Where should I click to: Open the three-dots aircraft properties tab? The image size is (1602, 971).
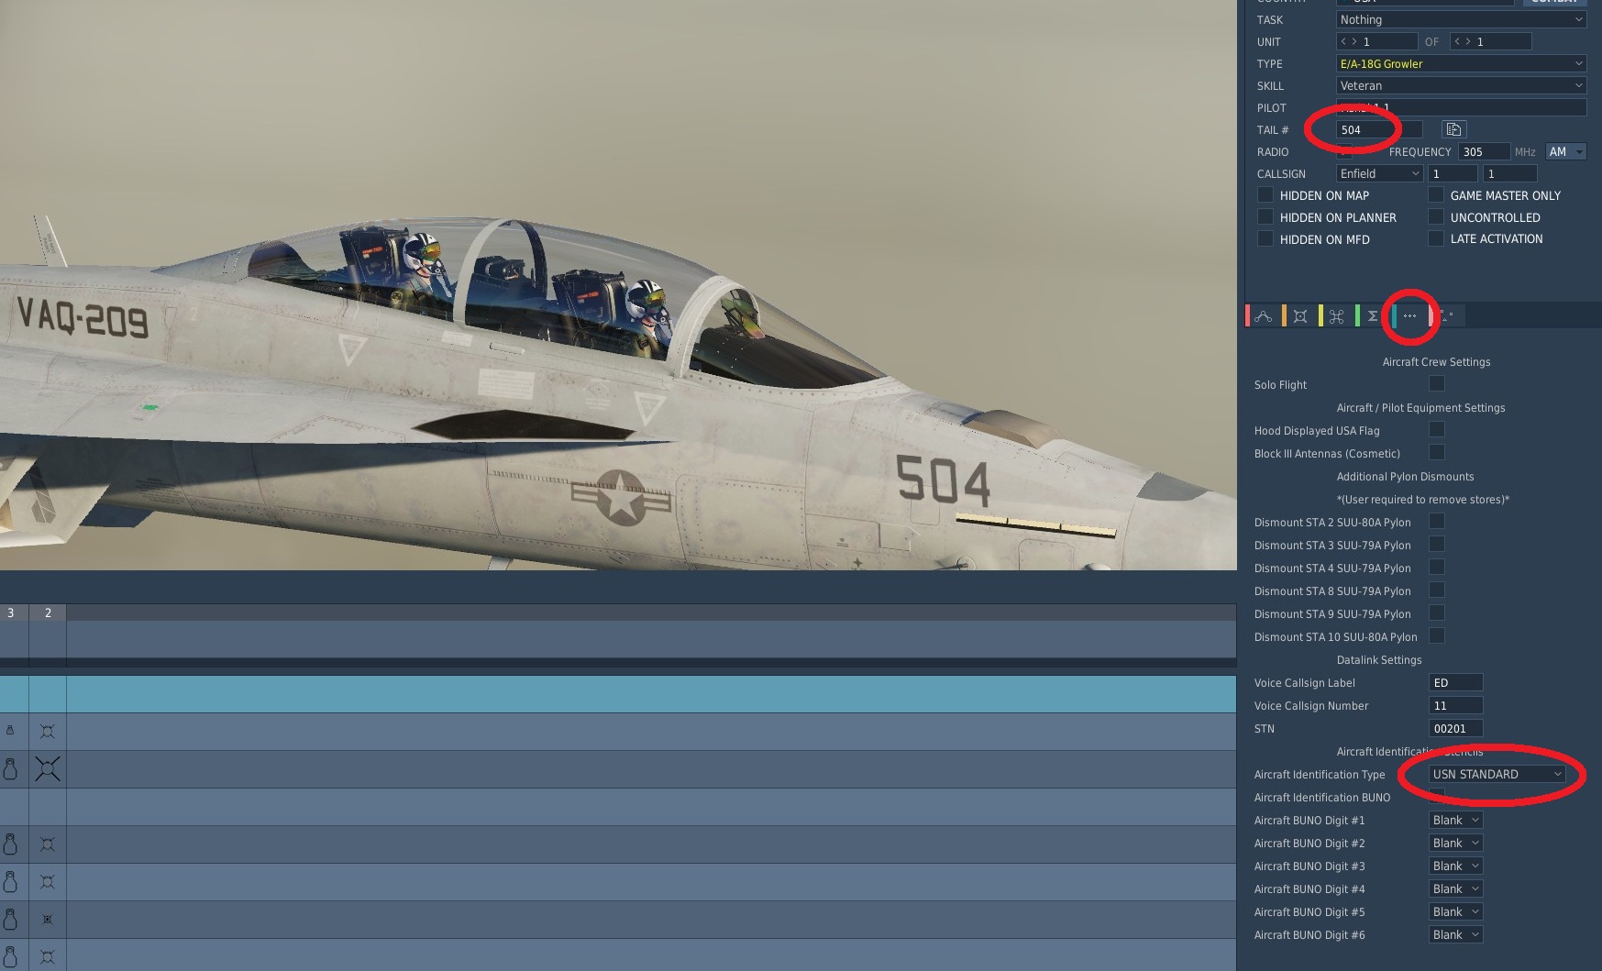1409,316
